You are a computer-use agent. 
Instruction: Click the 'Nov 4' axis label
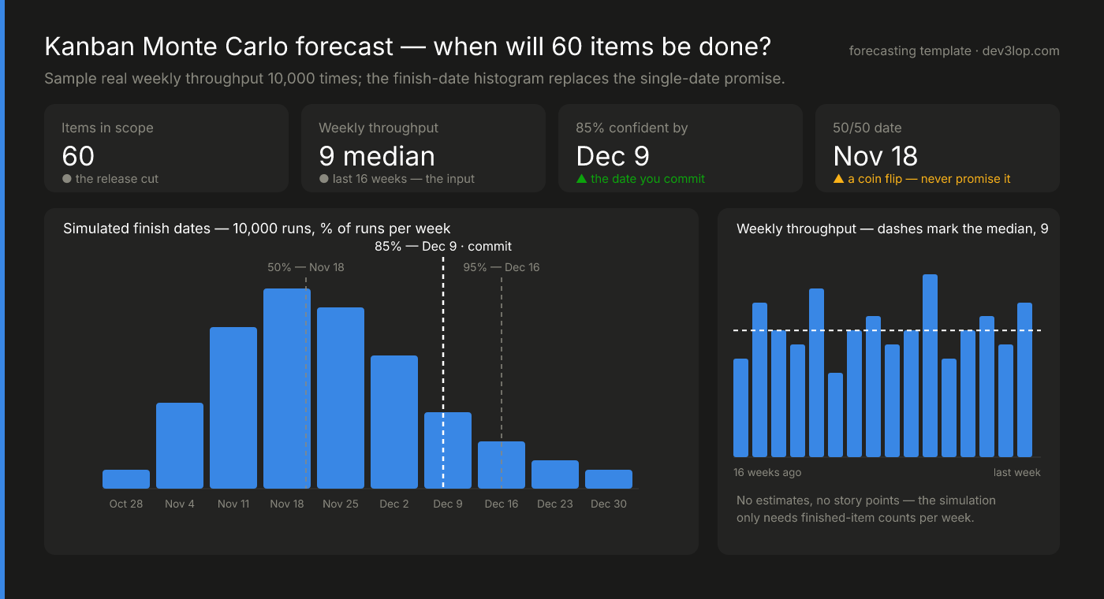click(x=180, y=504)
